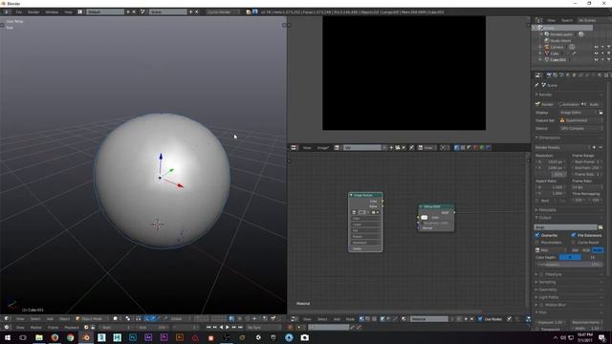Click the Camera object icon in the outliner

pos(547,47)
